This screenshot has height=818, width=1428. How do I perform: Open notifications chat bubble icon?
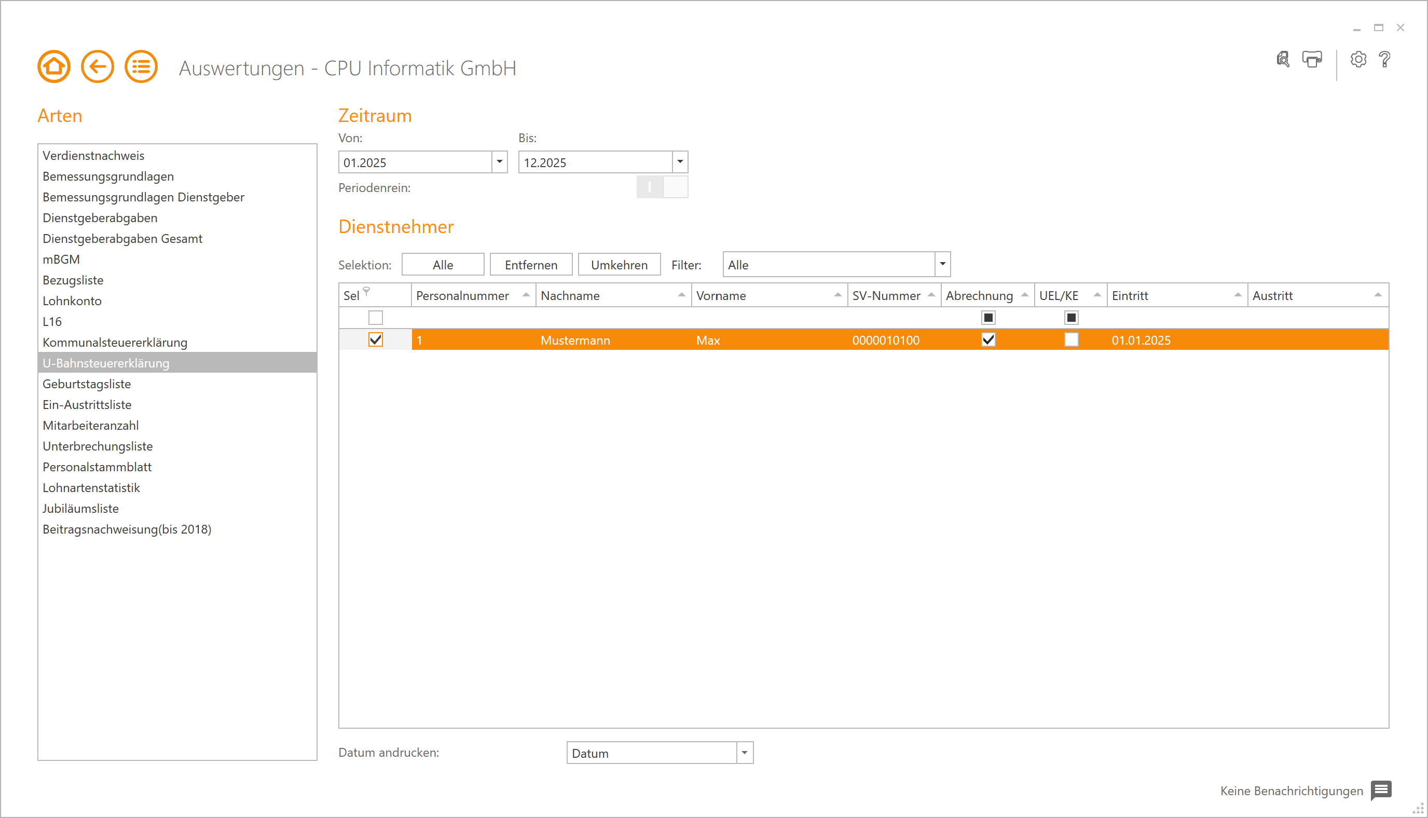pyautogui.click(x=1381, y=790)
